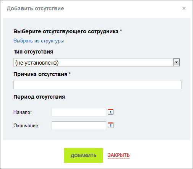Screen dimensions: 193x169
Task: Click into the Начало date field
Action: pyautogui.click(x=79, y=112)
